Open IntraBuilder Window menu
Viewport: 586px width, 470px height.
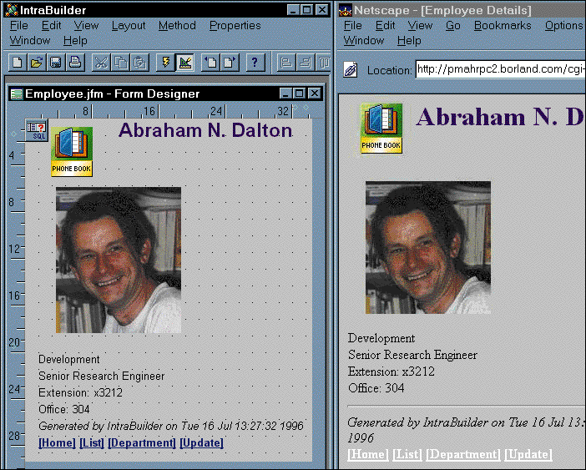point(30,40)
